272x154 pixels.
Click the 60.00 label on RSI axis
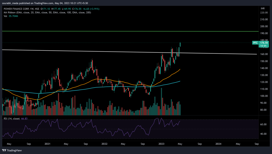coord(264,124)
